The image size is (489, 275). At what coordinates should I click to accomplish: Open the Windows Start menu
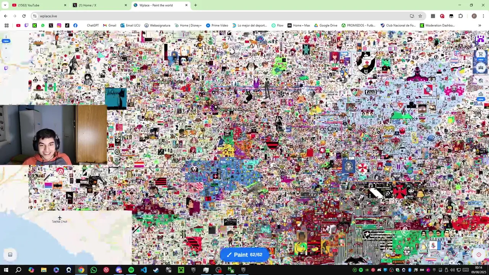[x=6, y=270]
